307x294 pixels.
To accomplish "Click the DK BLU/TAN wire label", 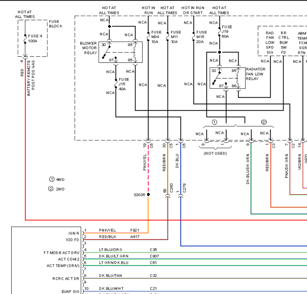I will pos(111,275).
